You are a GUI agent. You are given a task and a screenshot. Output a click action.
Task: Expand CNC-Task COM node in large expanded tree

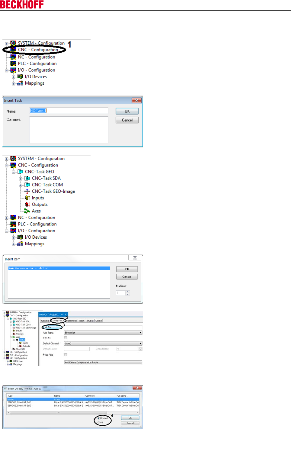[x=21, y=185]
